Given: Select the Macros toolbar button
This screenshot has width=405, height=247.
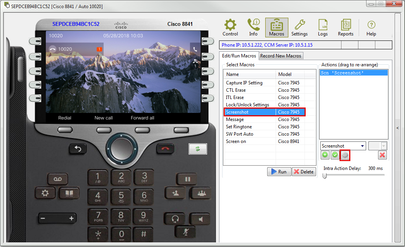Looking at the screenshot, I should click(277, 28).
